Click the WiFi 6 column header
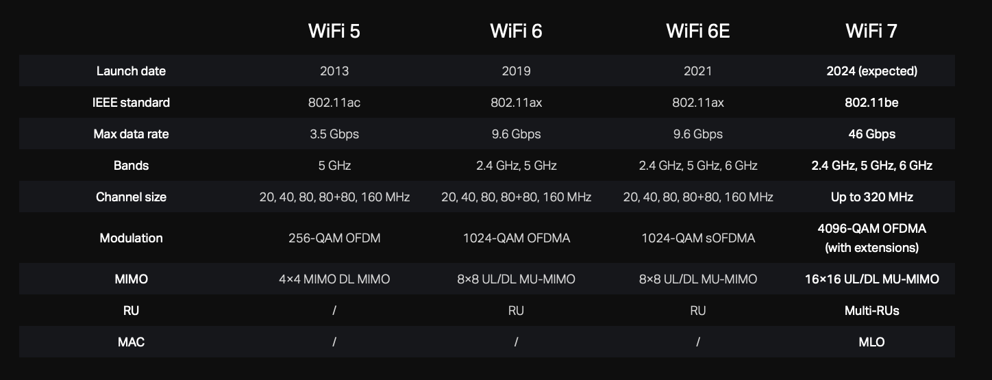 [516, 31]
